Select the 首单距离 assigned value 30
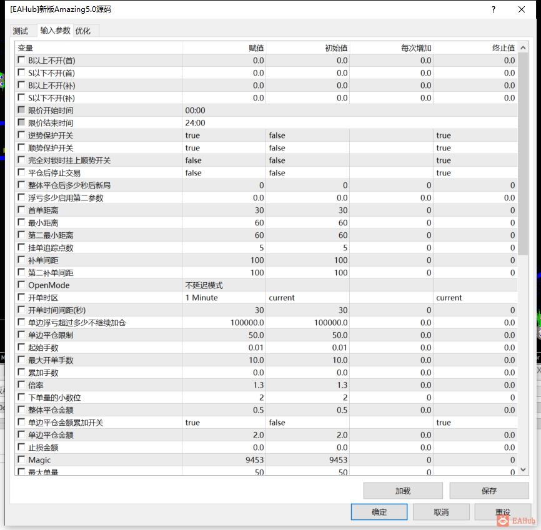The width and height of the screenshot is (541, 530). pos(224,210)
